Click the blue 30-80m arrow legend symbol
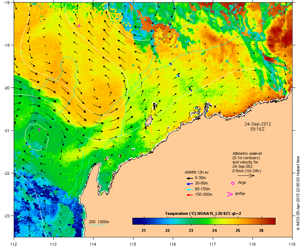The width and height of the screenshot is (303, 246). (x=190, y=183)
